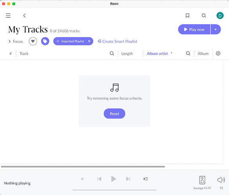Open the search magnifier in top bar
The width and height of the screenshot is (229, 195).
tap(204, 16)
